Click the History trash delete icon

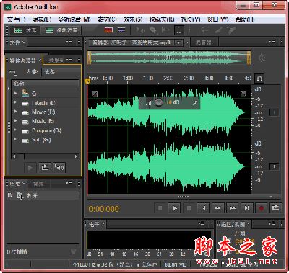point(73,252)
